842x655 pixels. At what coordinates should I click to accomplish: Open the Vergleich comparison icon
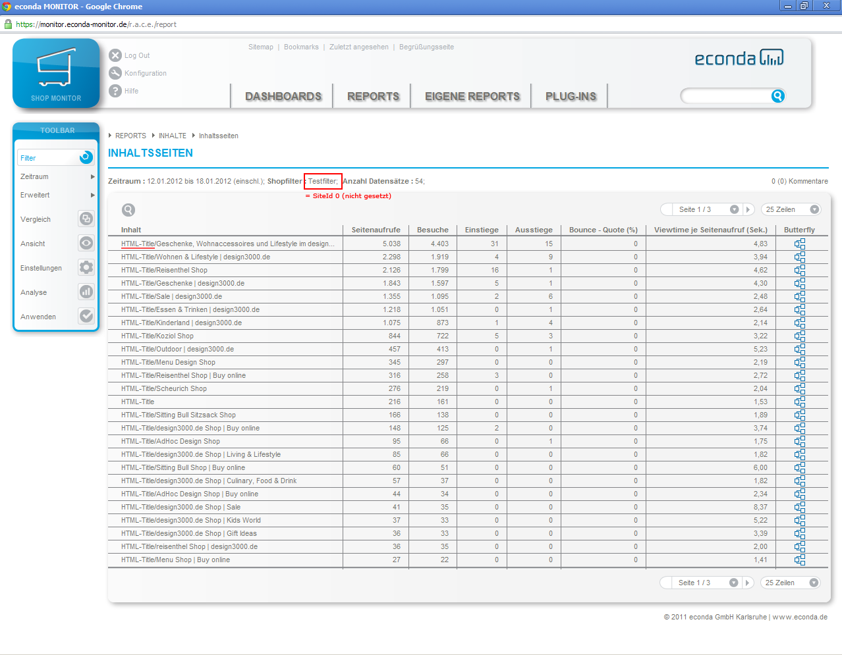coord(86,219)
